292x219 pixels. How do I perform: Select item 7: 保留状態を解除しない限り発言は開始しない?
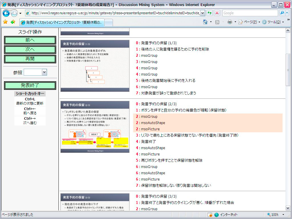pyautogui.click(x=173, y=185)
